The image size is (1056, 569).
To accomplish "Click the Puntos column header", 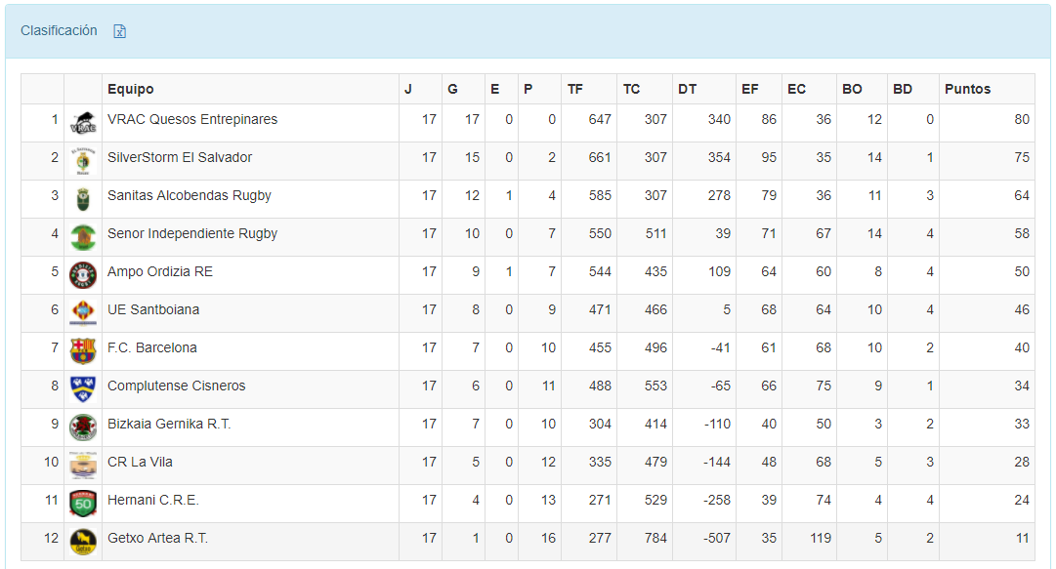I will [967, 89].
